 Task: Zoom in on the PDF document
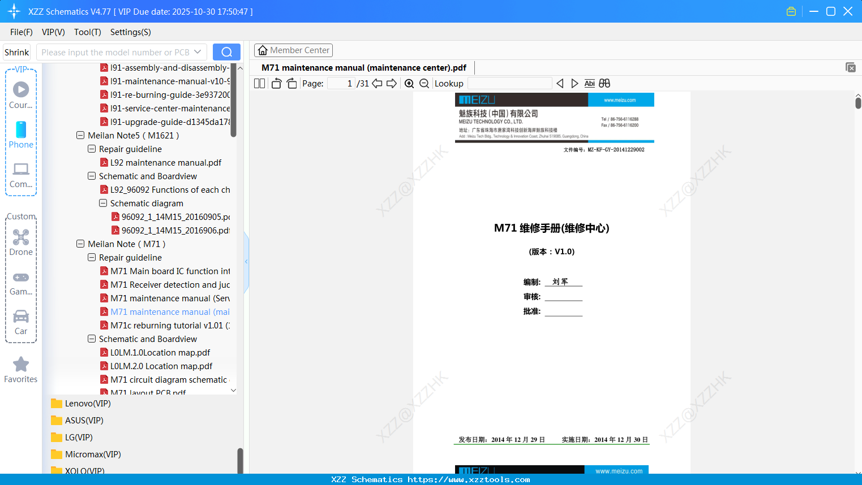coord(409,83)
